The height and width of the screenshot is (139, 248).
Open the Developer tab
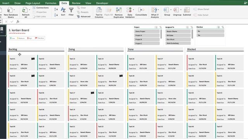102,3
